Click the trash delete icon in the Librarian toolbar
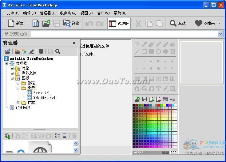 tap(41, 51)
